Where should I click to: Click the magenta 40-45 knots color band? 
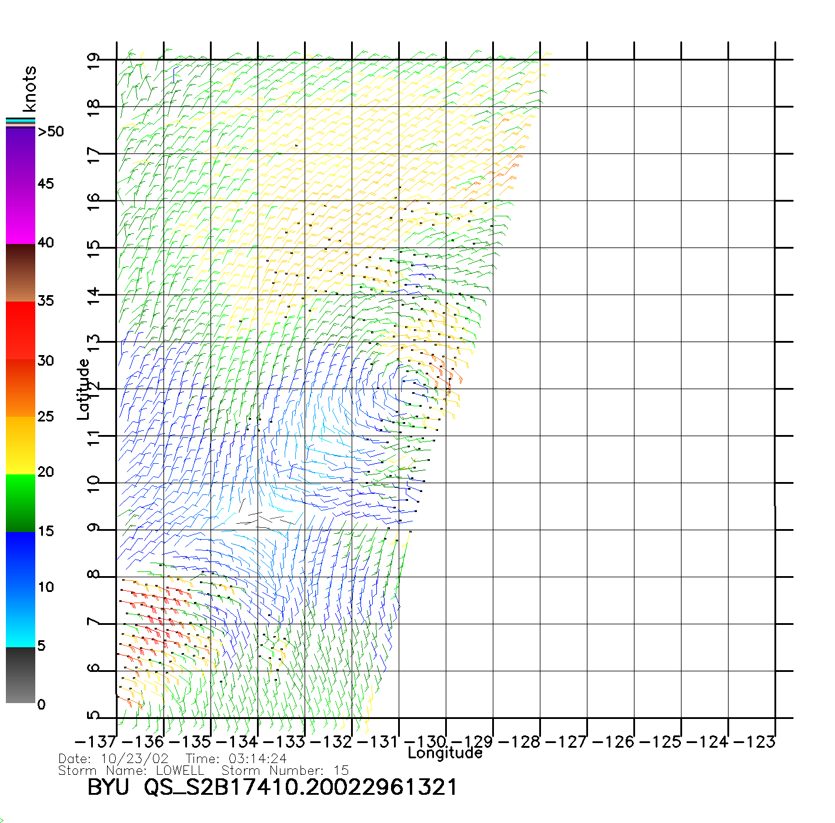pyautogui.click(x=21, y=215)
